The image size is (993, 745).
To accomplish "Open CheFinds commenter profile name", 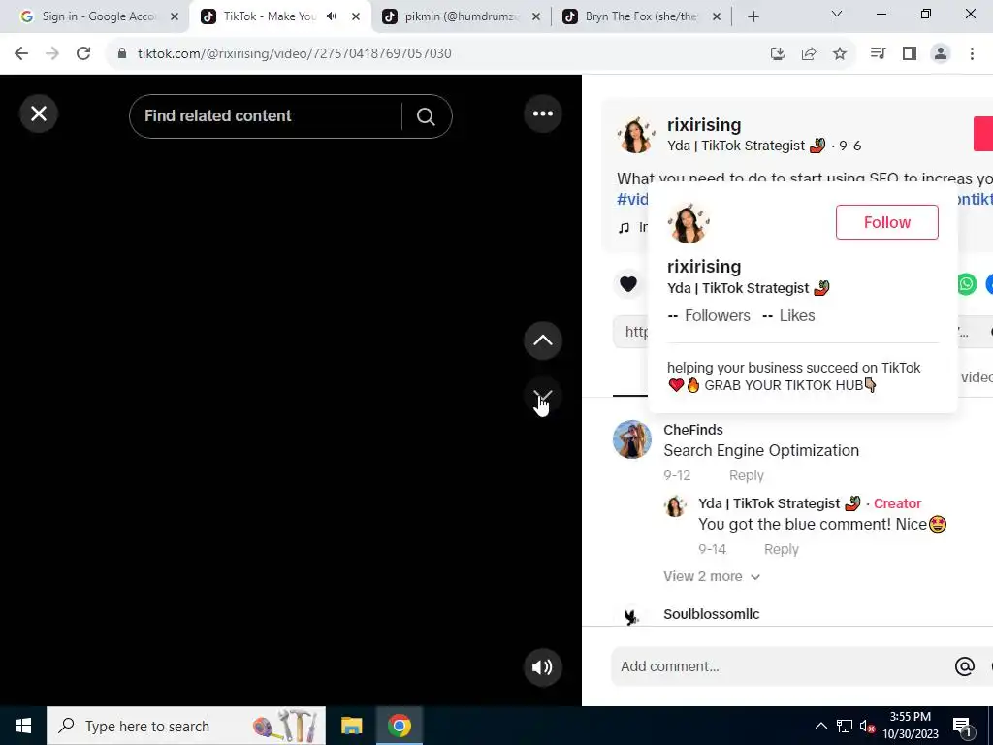I will pyautogui.click(x=693, y=430).
